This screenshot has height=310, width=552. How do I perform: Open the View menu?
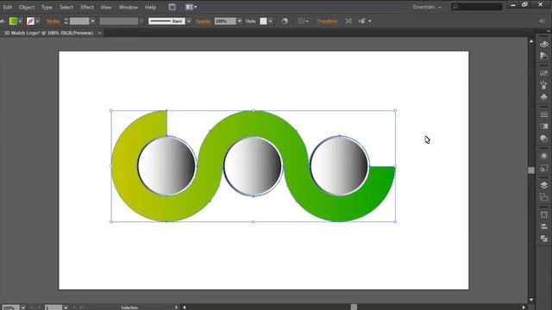(106, 7)
